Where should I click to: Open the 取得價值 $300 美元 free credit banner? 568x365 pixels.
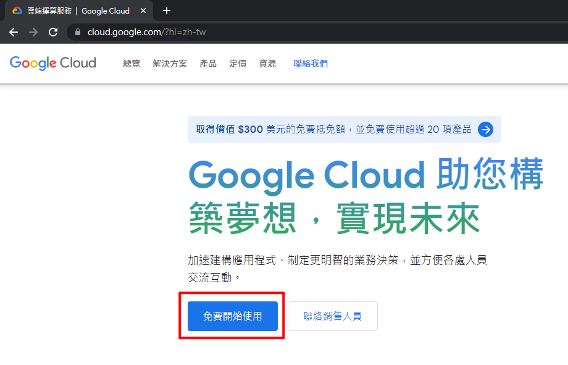pos(333,129)
